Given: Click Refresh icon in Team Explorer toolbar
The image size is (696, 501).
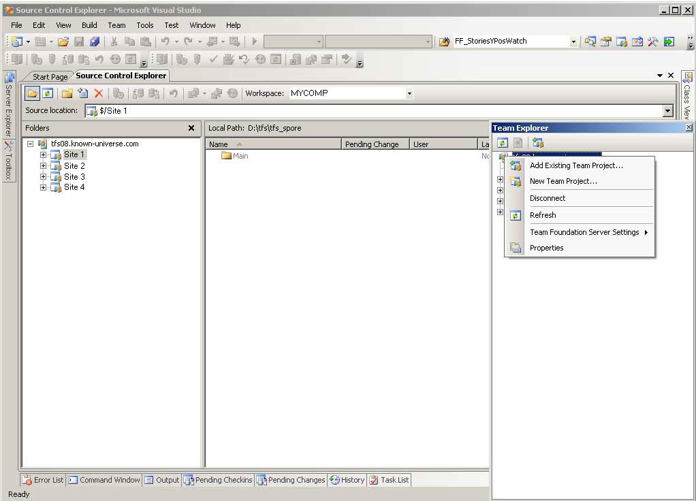Looking at the screenshot, I should (503, 143).
